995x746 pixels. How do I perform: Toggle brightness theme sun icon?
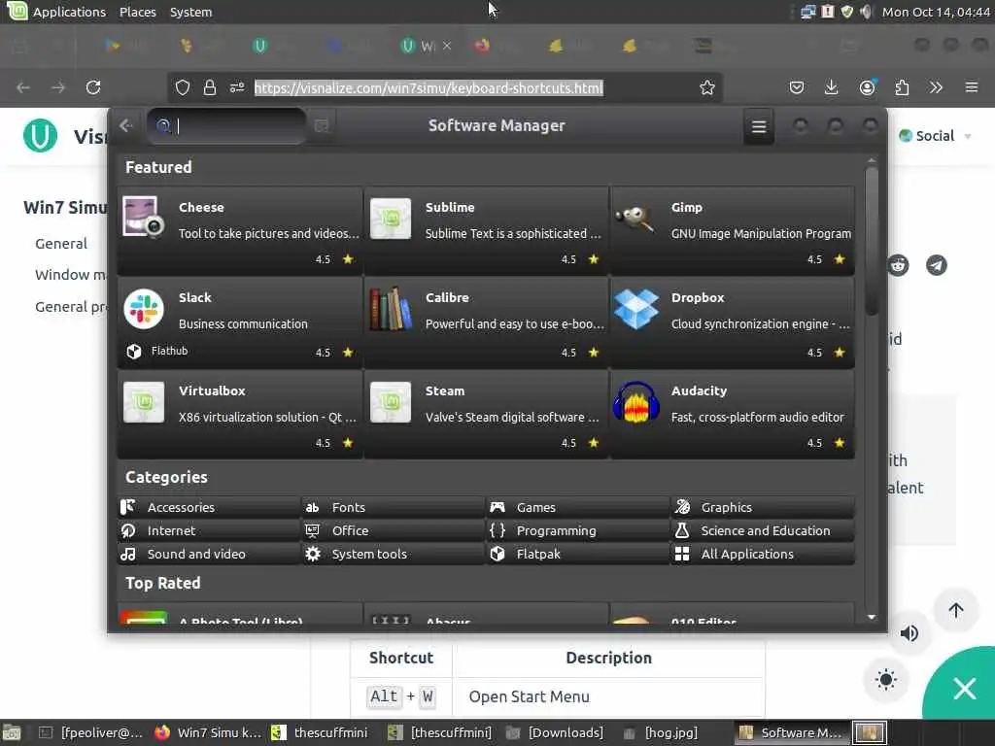886,680
